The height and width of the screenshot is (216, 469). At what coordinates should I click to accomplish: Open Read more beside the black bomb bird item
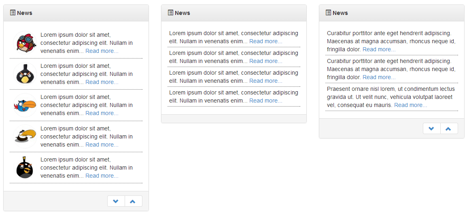click(102, 176)
